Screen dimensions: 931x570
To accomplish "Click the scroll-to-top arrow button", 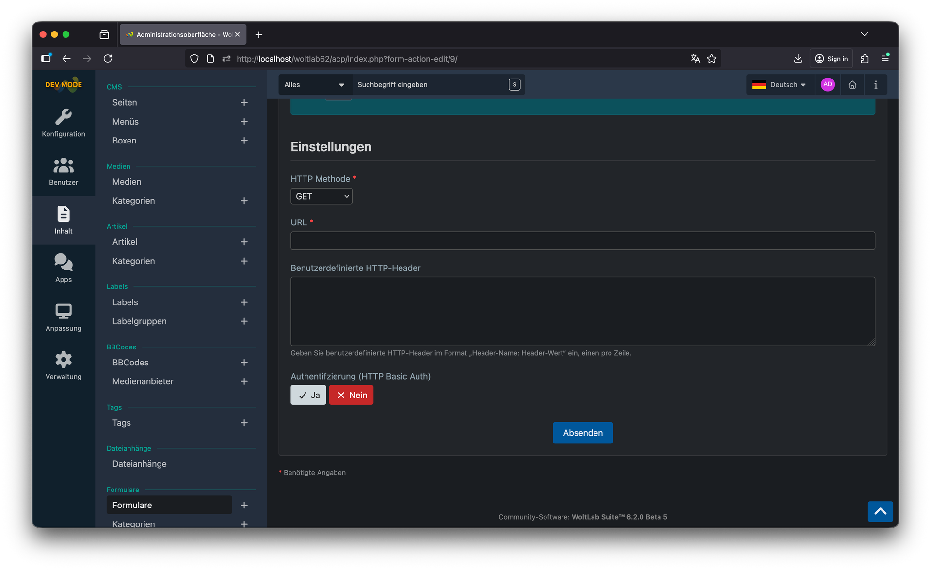I will click(x=880, y=511).
